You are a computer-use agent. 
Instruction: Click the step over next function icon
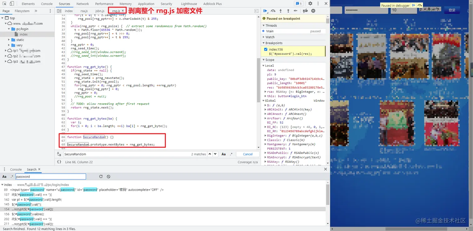tap(273, 11)
